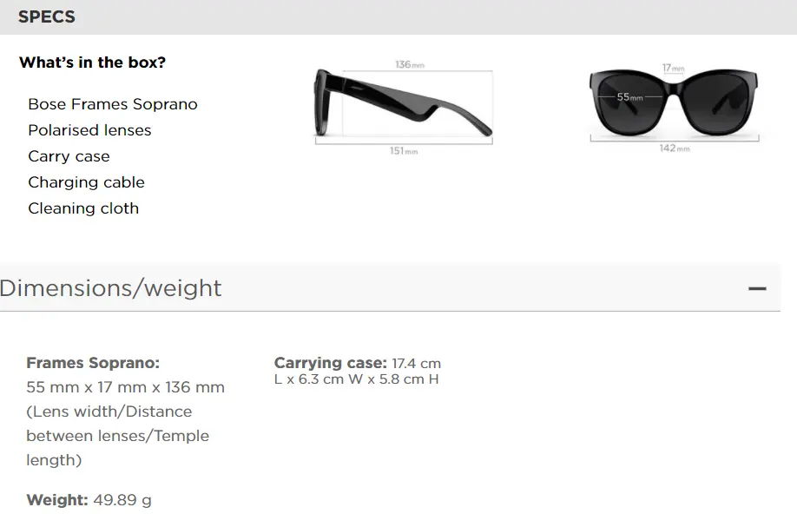Click the 55 mm x 17 mm x 136 mm text
Screen dimensions: 797x527
[125, 387]
